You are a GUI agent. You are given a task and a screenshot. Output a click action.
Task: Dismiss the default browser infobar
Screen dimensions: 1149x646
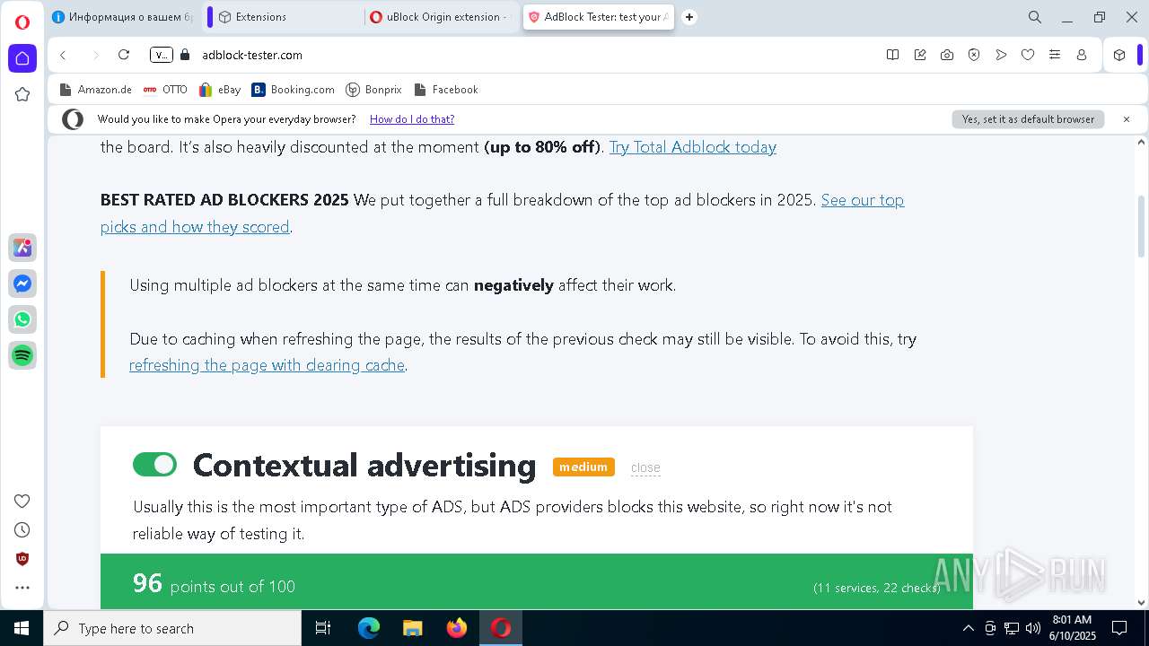(1127, 119)
